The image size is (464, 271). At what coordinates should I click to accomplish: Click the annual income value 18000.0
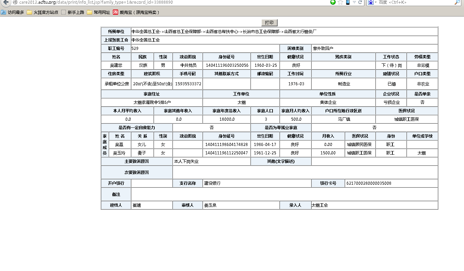point(227,119)
